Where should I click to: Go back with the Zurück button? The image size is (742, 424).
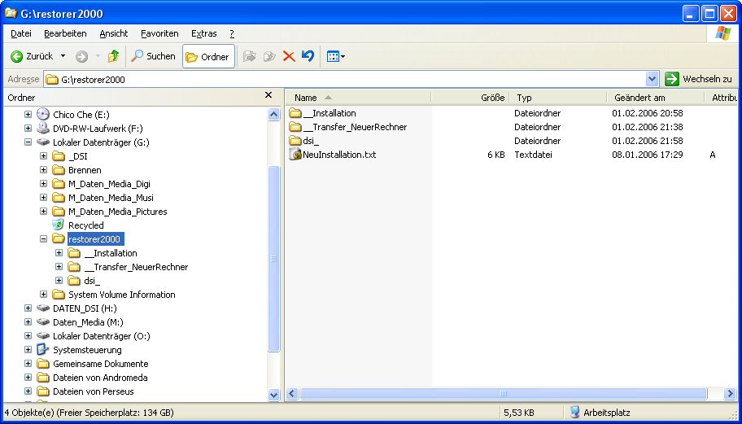[x=32, y=56]
